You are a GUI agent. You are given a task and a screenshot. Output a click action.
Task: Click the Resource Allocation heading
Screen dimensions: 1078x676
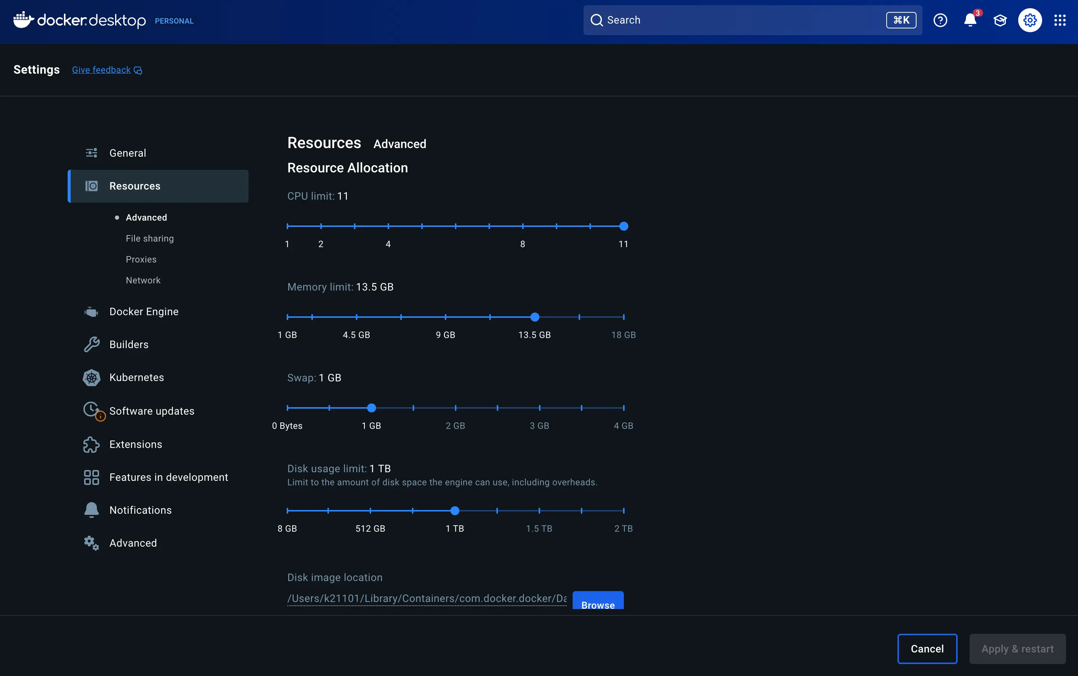348,168
